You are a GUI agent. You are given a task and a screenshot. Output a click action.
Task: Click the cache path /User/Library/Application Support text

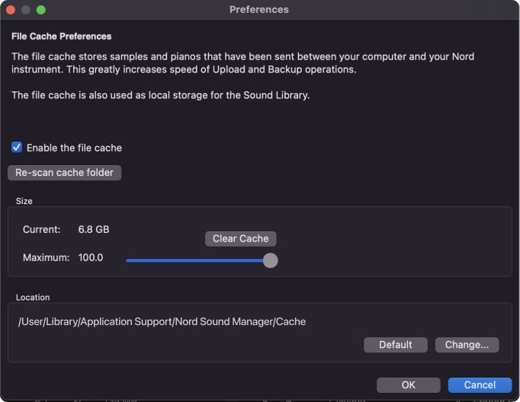coord(162,321)
